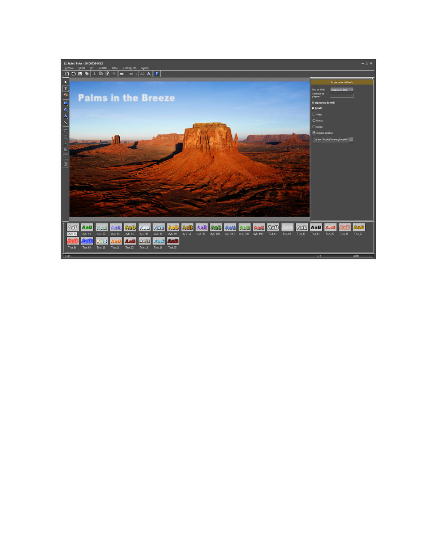
Task: Select the Blanco background radio button
Action: tap(314, 120)
